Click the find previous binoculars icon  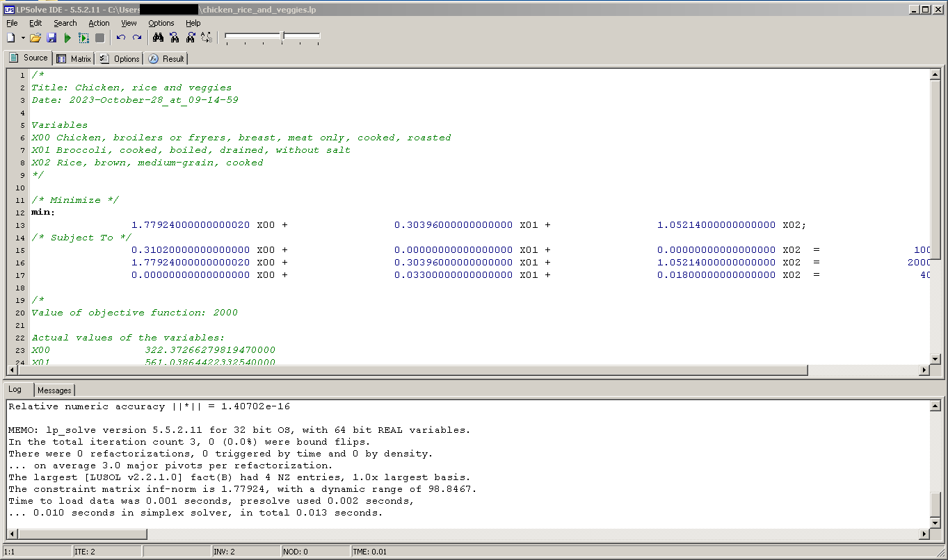pos(175,38)
